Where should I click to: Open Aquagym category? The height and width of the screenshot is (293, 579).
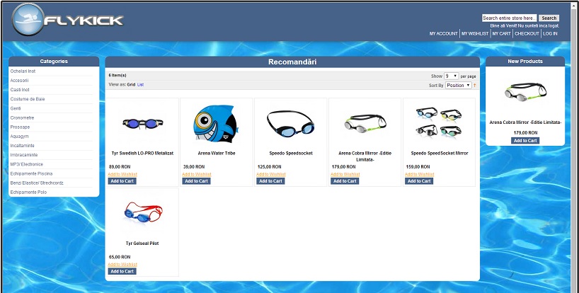click(20, 137)
